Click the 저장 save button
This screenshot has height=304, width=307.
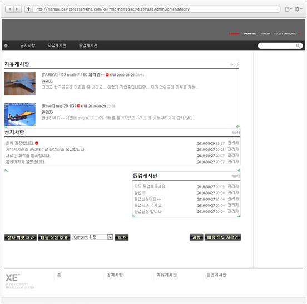[196, 237]
